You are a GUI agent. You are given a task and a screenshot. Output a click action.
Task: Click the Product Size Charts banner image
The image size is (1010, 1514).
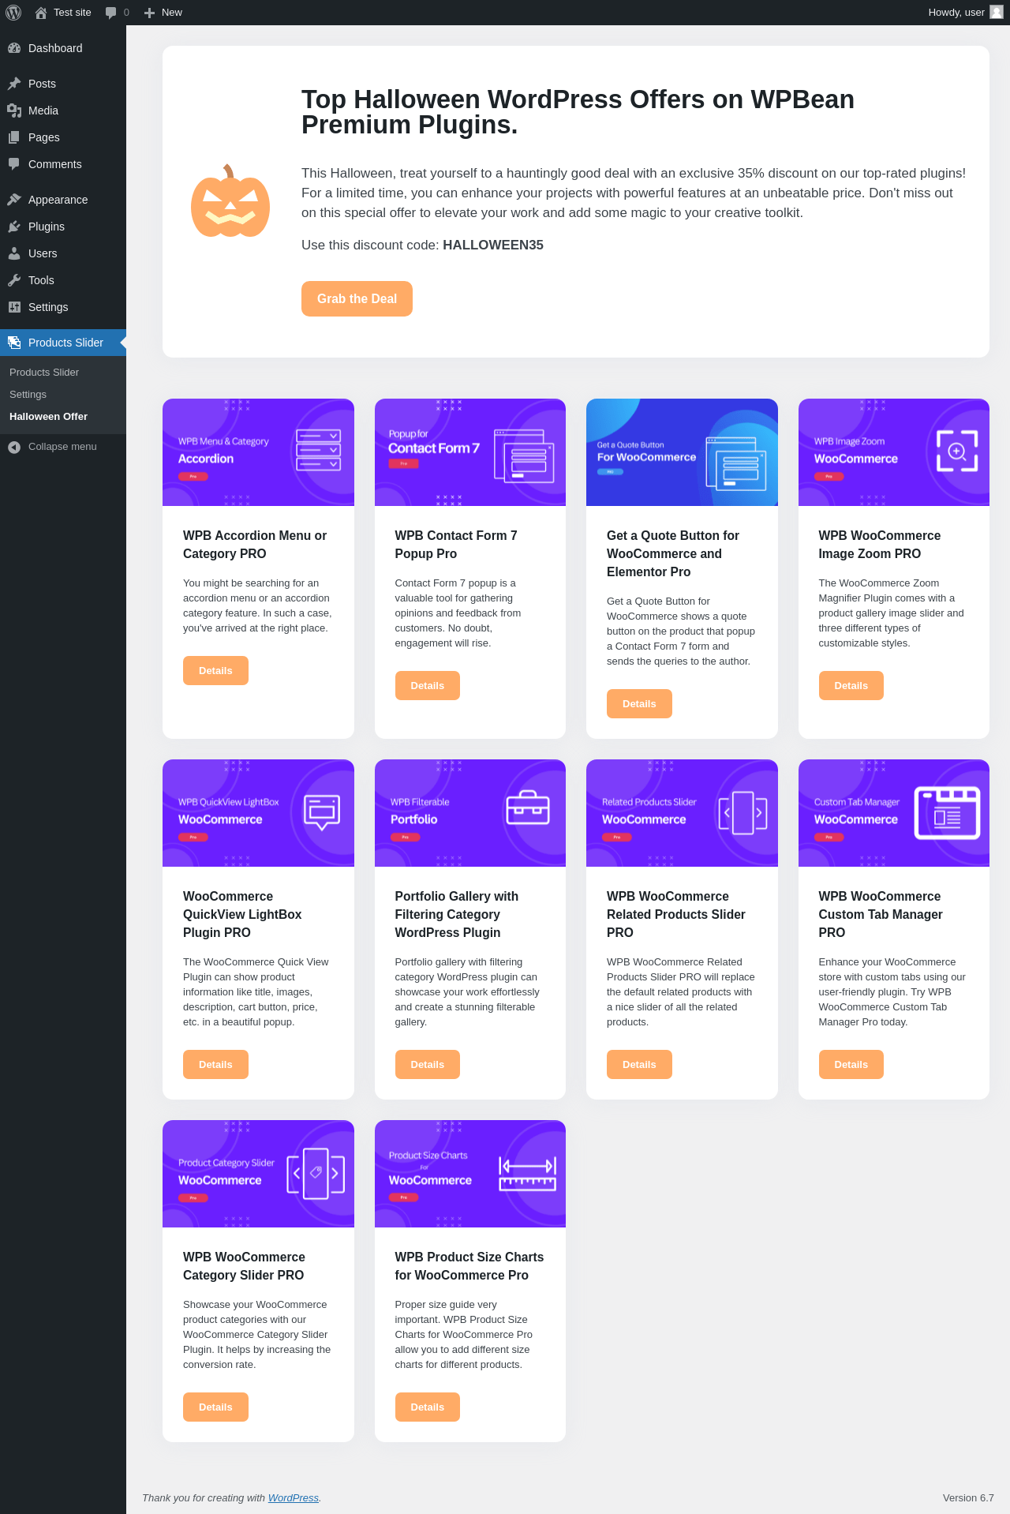tap(470, 1174)
